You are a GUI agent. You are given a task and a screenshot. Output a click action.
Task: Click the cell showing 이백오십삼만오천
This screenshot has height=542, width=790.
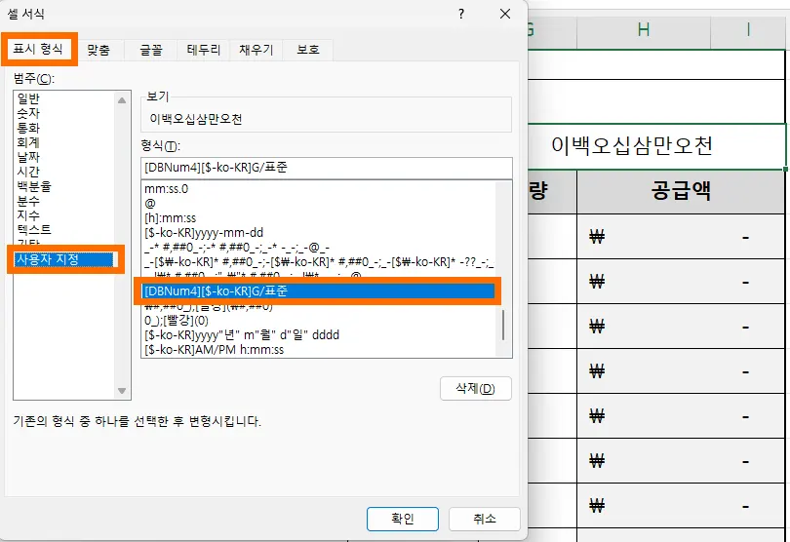coord(656,146)
